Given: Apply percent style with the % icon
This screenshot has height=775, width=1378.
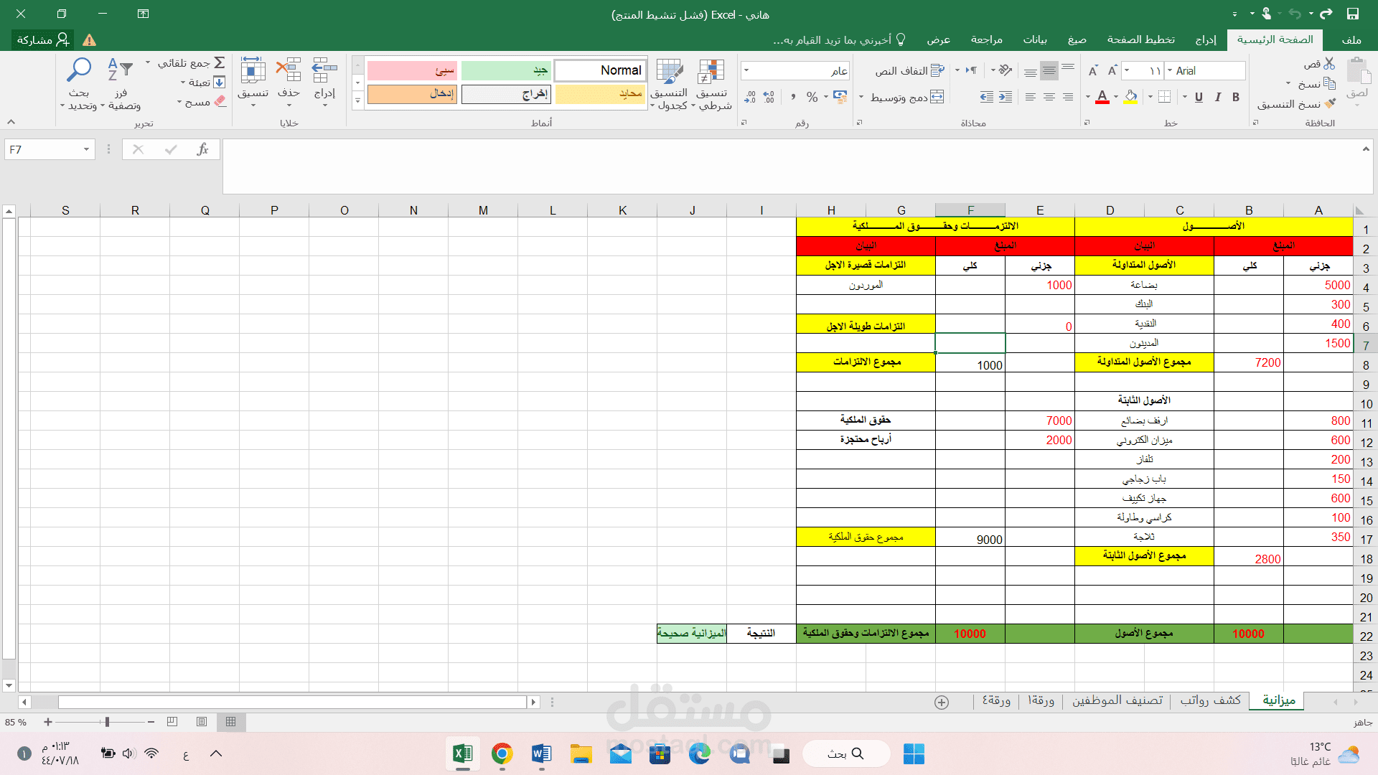Looking at the screenshot, I should tap(812, 97).
